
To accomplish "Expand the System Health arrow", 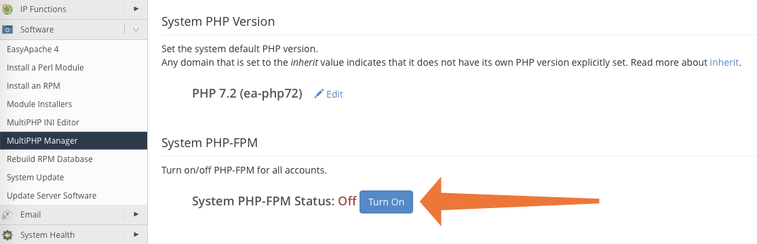I will pyautogui.click(x=136, y=235).
